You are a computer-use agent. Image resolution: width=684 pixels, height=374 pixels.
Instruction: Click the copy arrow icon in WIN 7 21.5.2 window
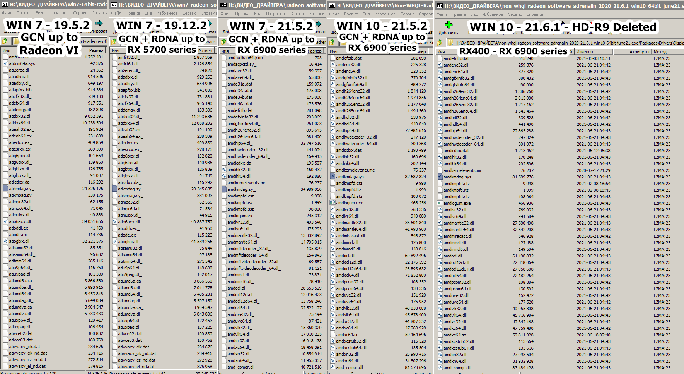pos(319,24)
